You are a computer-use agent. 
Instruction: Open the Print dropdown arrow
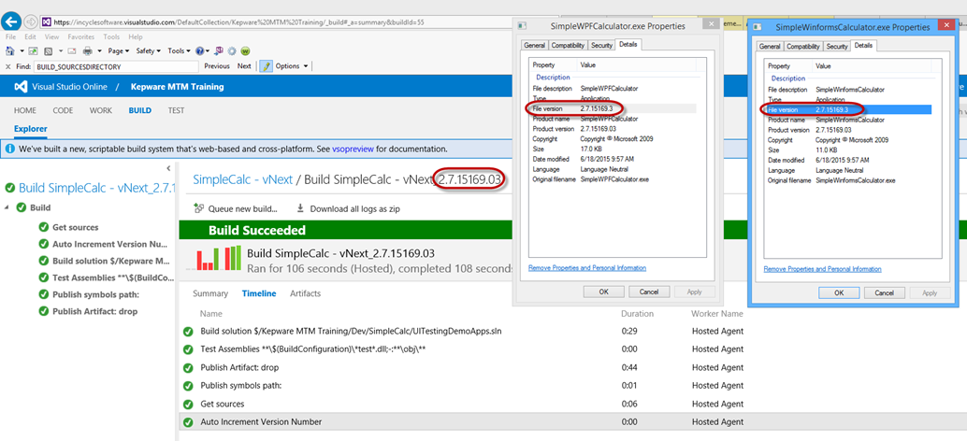(99, 51)
